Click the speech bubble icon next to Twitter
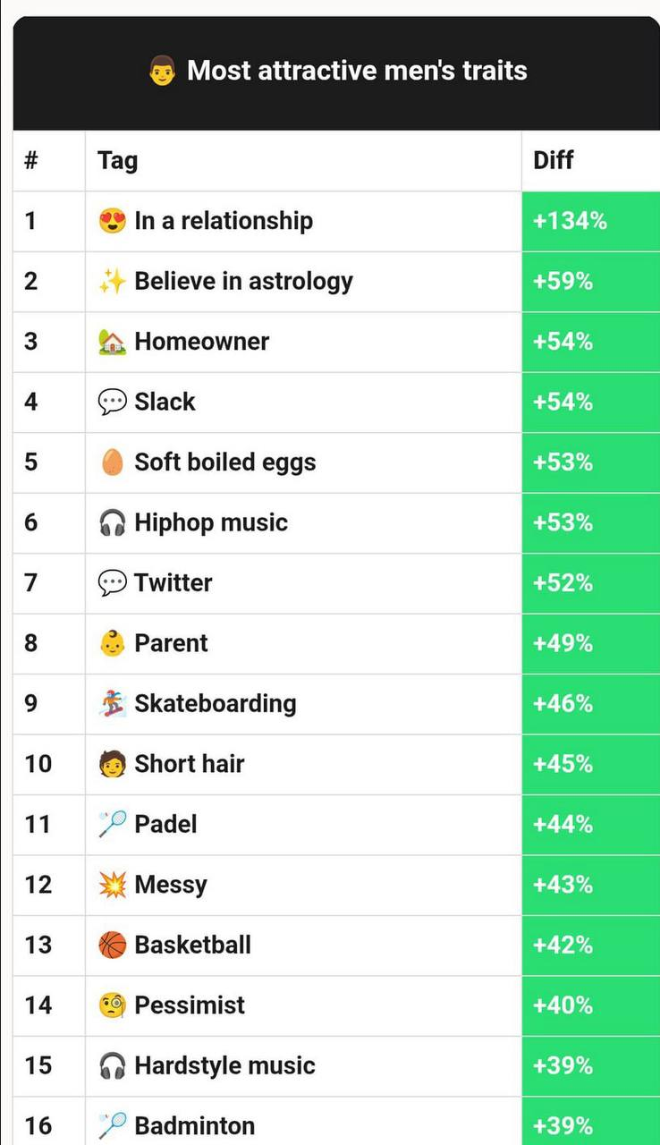This screenshot has width=660, height=1145. click(113, 583)
